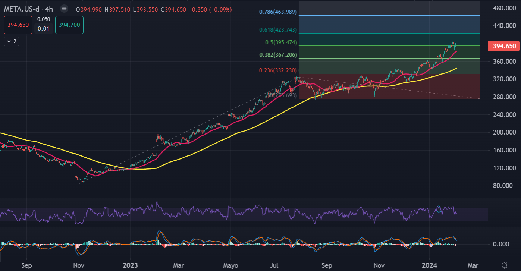Image resolution: width=521 pixels, height=271 pixels.
Task: Click the highlighted current price tag on price axis
Action: click(x=503, y=46)
